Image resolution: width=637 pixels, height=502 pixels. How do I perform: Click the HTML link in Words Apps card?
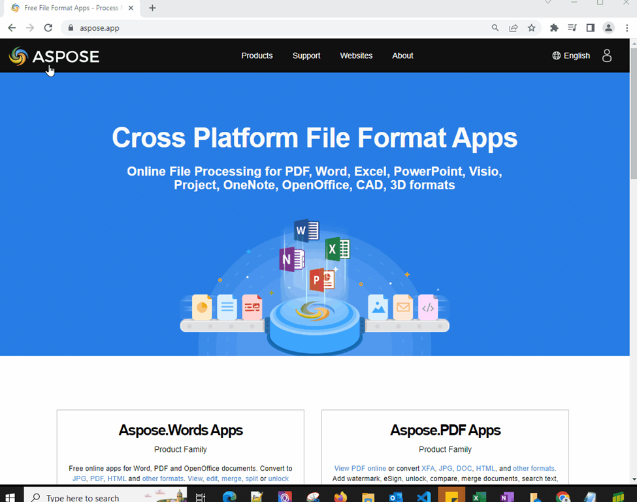point(116,479)
